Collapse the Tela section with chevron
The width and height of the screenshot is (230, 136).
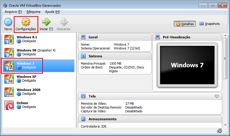click(x=217, y=96)
